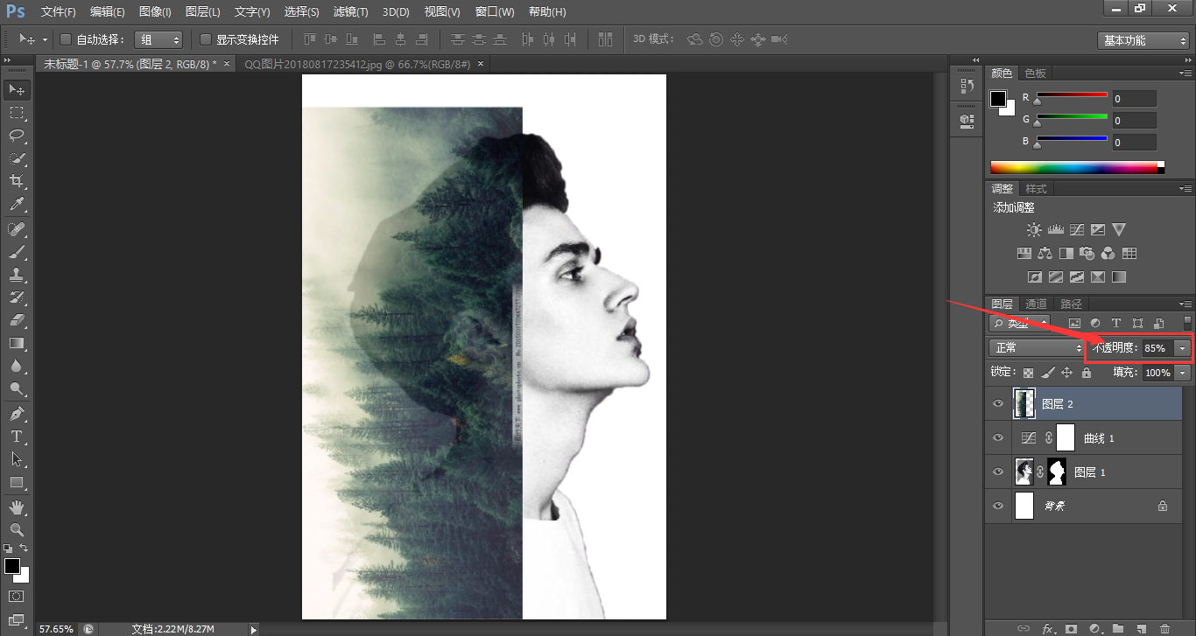Select the Crop tool
The height and width of the screenshot is (636, 1196).
click(17, 182)
